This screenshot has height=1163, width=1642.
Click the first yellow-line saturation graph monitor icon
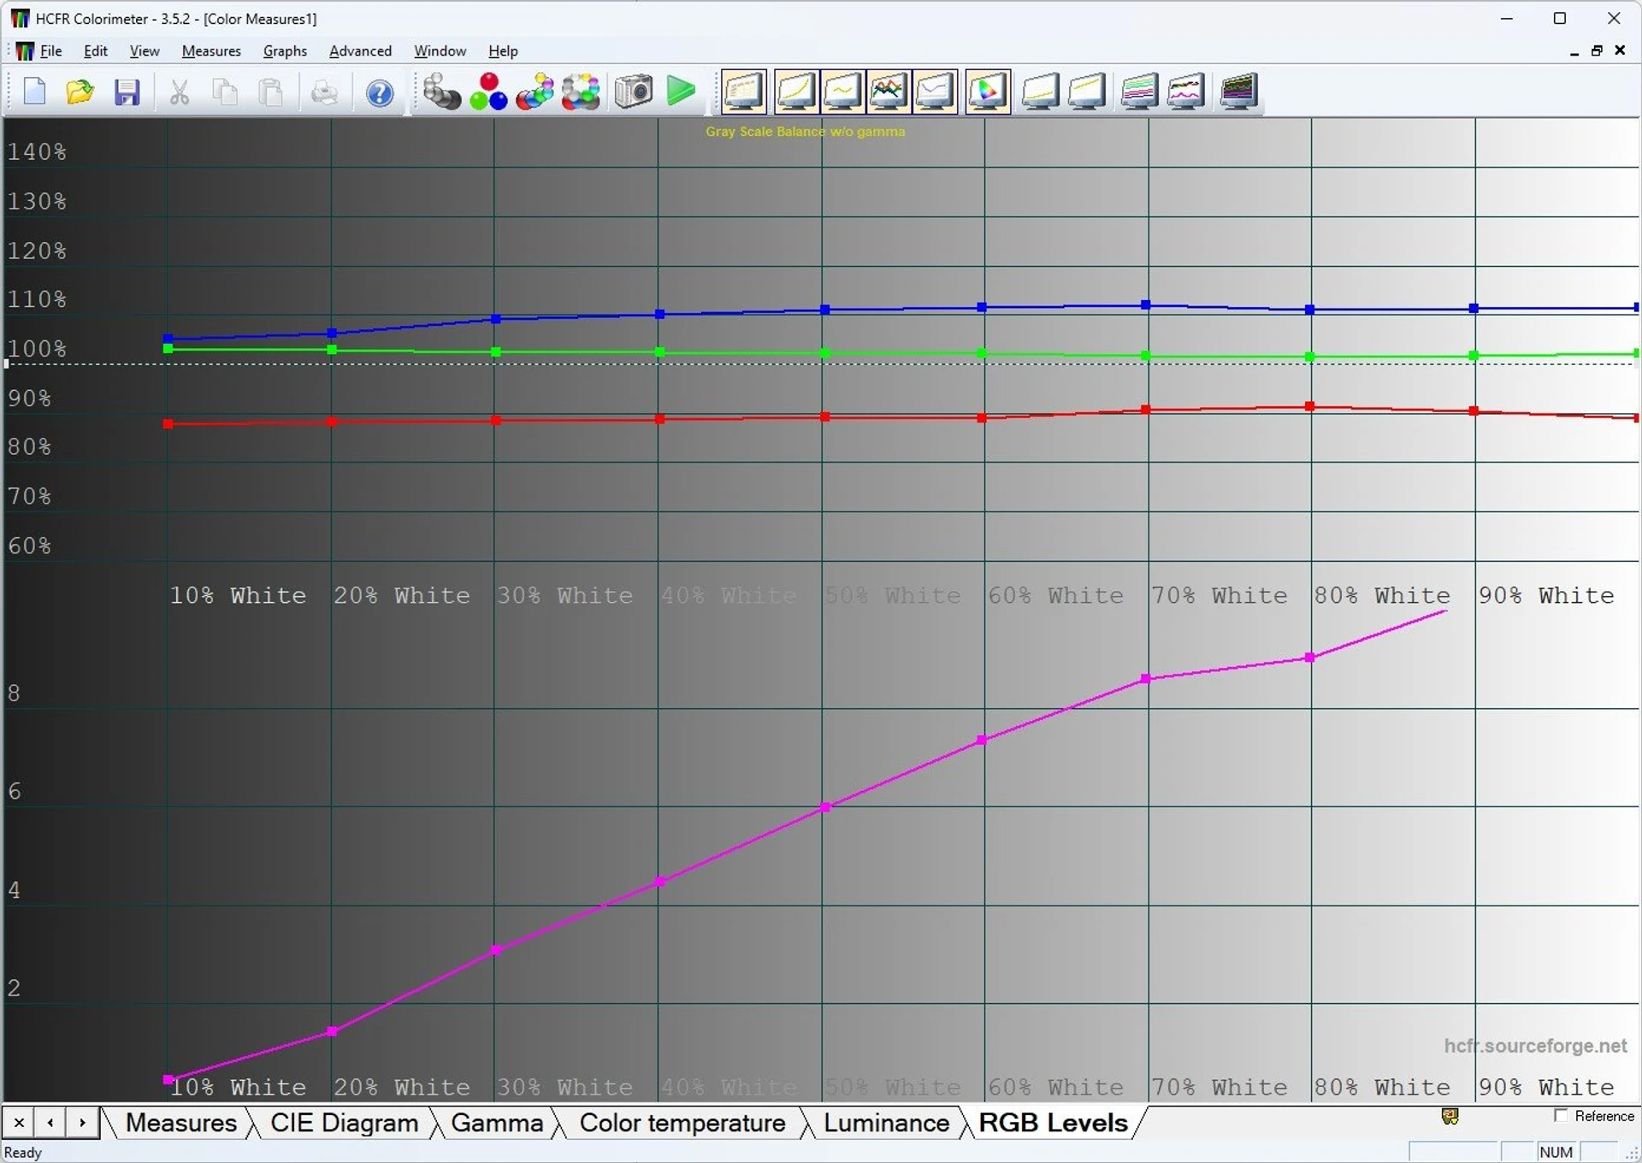pyautogui.click(x=1041, y=92)
